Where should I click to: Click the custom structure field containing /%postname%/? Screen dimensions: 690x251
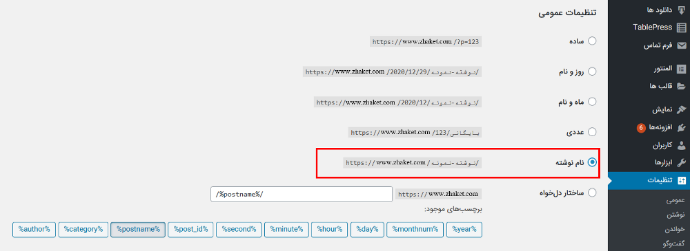pyautogui.click(x=302, y=194)
